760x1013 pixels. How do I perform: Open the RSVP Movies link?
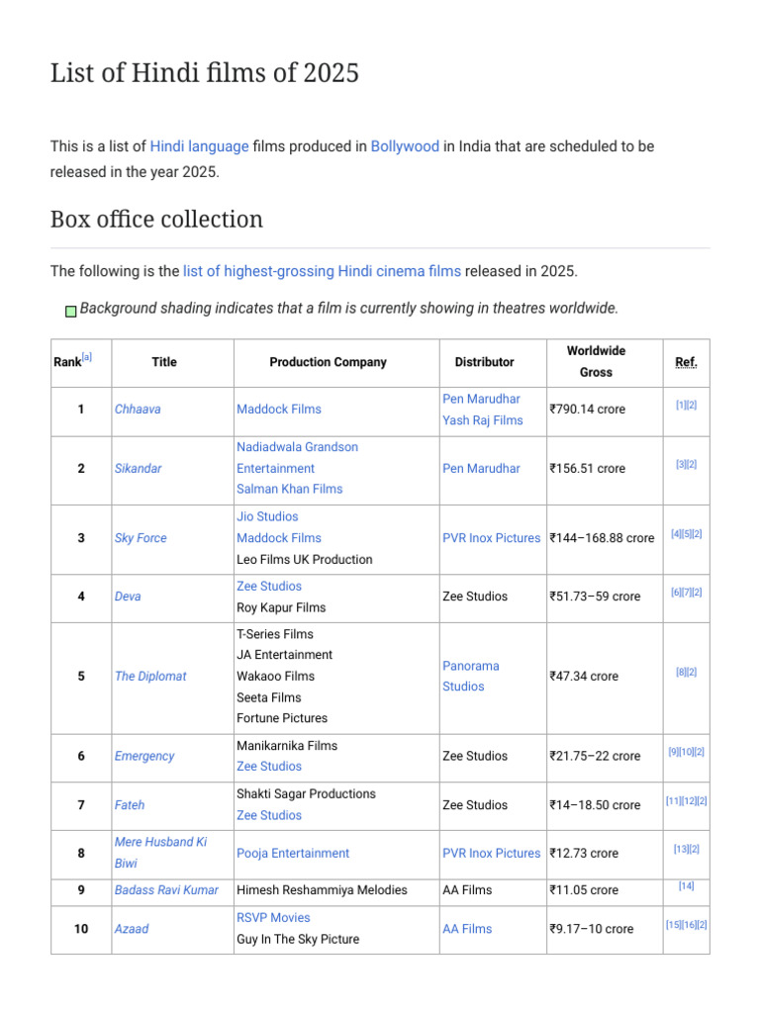(273, 918)
